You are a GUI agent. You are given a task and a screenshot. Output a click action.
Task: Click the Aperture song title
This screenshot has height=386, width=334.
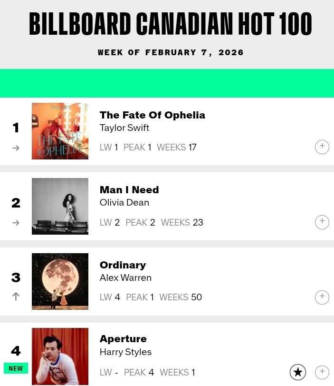click(123, 339)
